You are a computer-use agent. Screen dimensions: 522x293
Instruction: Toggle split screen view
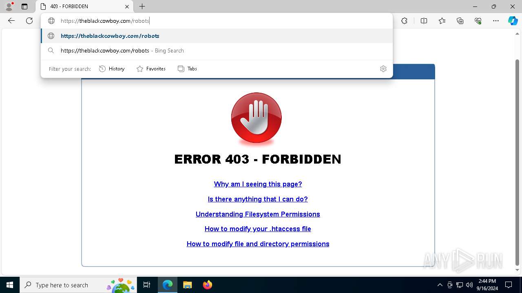pos(424,21)
